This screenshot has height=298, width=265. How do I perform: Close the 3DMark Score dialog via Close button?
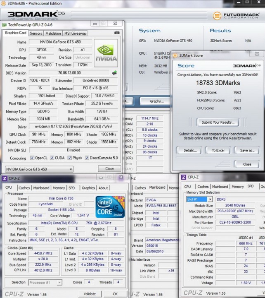click(x=247, y=164)
